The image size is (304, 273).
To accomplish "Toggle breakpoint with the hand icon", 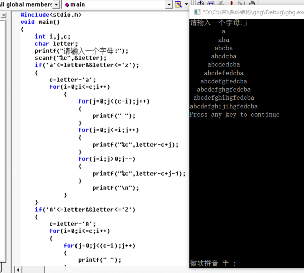I will [252, 3].
